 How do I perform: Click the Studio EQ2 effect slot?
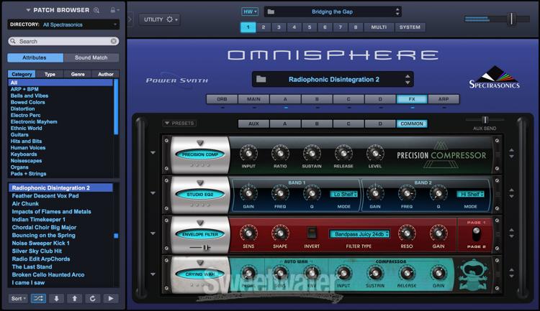(200, 195)
